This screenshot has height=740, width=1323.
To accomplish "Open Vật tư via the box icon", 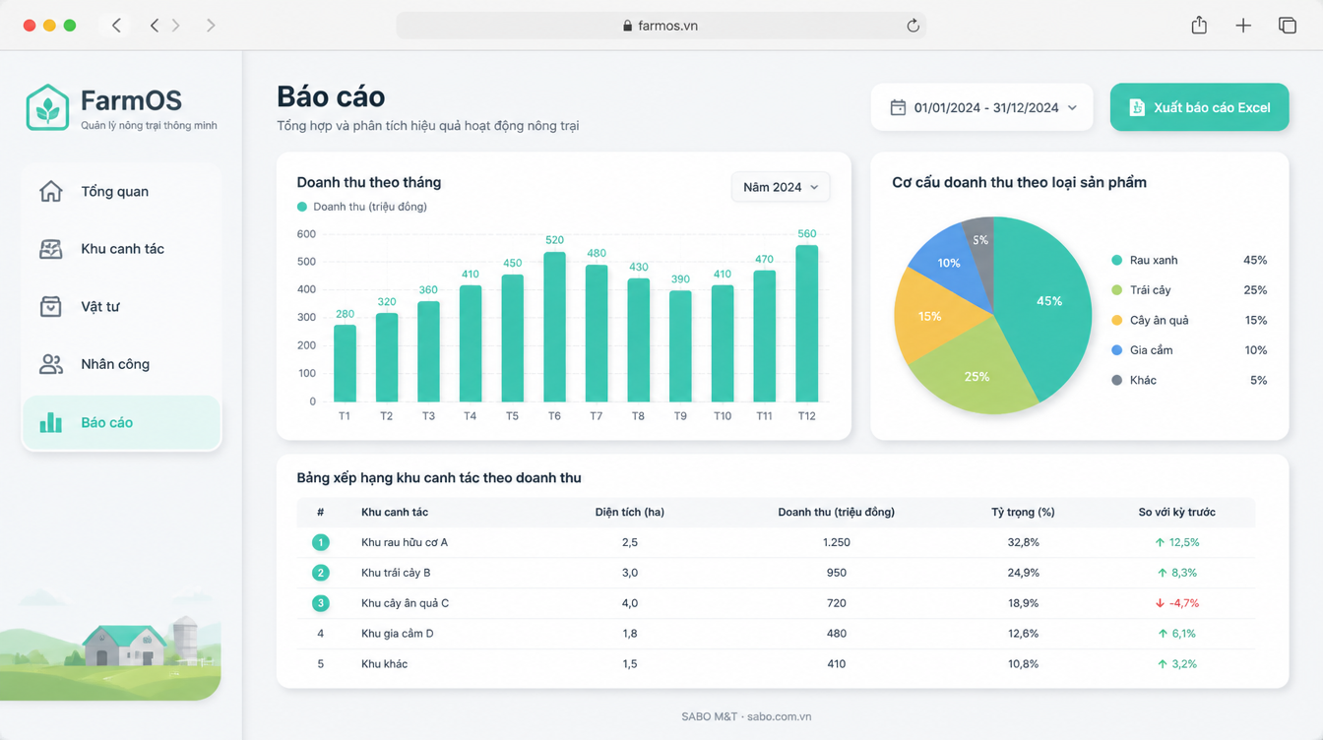I will (51, 306).
